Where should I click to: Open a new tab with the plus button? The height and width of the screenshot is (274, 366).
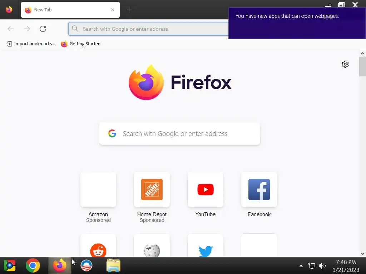tap(129, 10)
